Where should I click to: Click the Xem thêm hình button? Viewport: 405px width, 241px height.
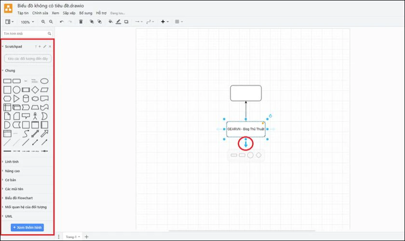click(x=27, y=228)
